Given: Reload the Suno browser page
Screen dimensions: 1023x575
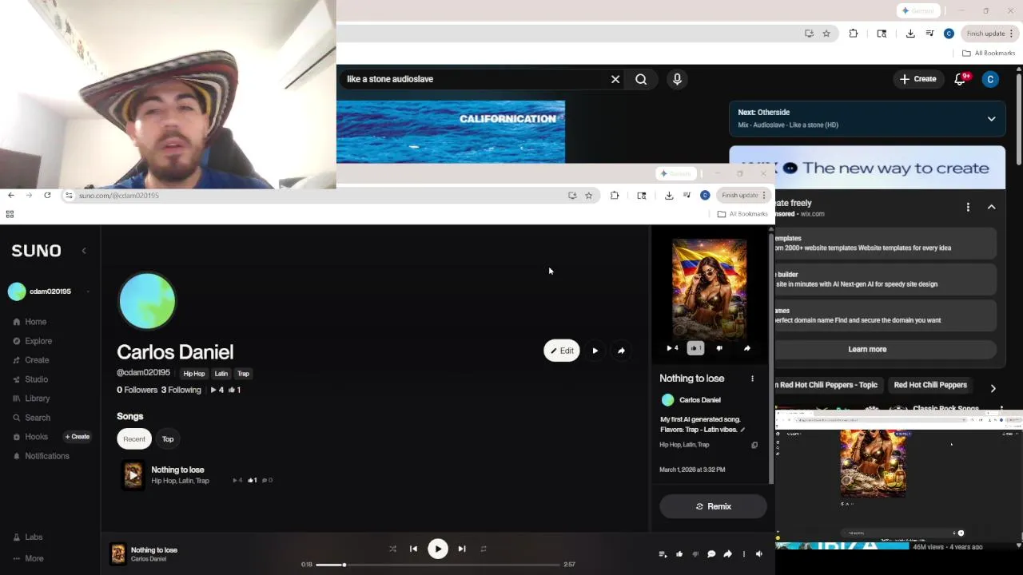Looking at the screenshot, I should pos(47,196).
